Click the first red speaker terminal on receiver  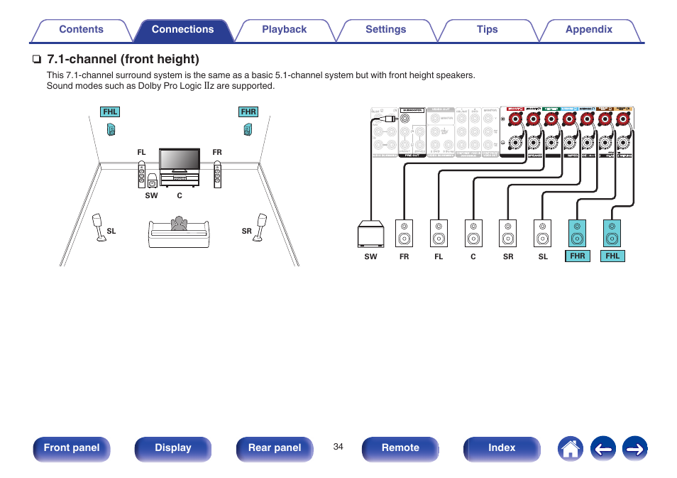tap(515, 119)
